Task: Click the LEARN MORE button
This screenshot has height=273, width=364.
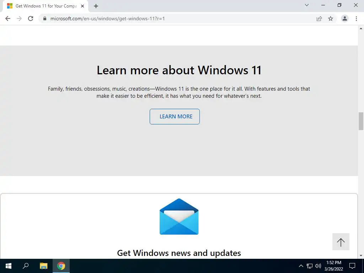Action: pos(175,117)
